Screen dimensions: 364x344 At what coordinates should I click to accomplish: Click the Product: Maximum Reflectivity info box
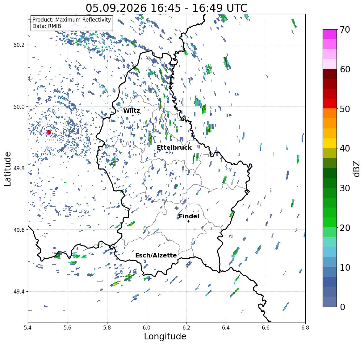point(72,23)
